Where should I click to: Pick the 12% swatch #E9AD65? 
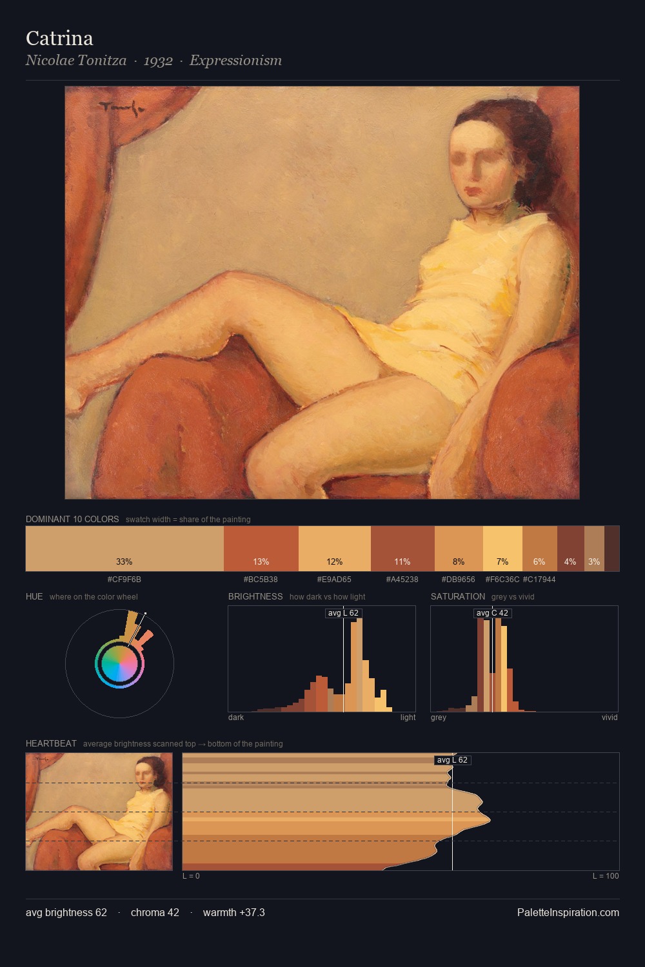pyautogui.click(x=335, y=549)
